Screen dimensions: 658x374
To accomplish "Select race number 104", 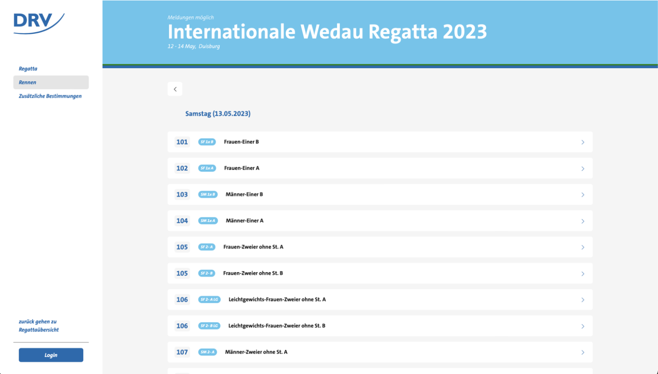I will 182,221.
